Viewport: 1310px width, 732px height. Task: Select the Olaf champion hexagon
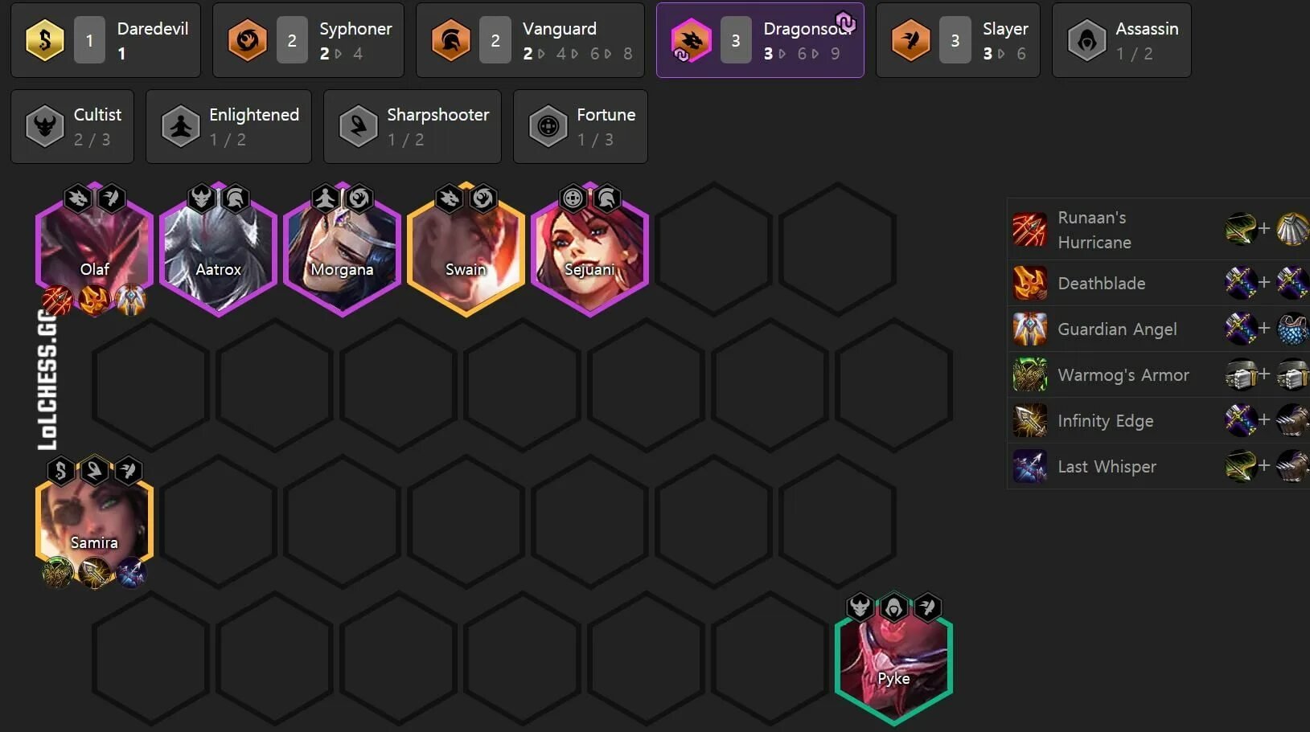tap(95, 249)
